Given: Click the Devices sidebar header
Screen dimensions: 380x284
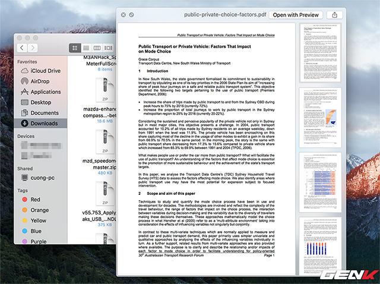Looking at the screenshot, I should coord(26,136).
